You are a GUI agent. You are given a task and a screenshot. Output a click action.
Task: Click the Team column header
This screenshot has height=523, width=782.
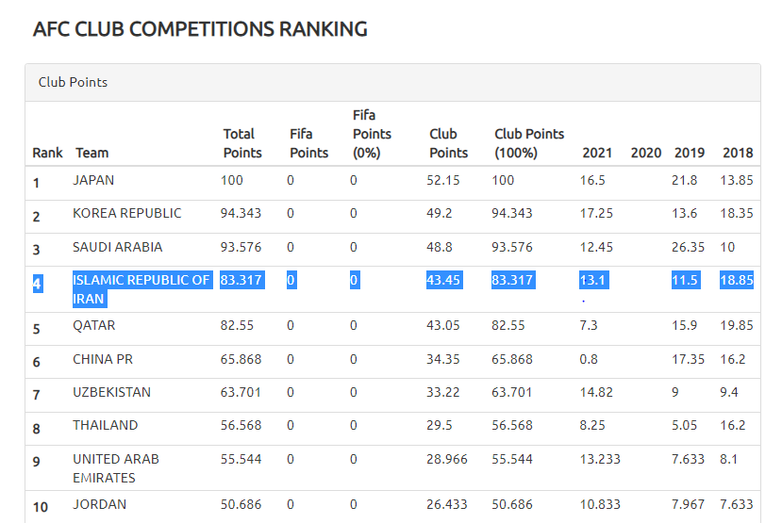[x=92, y=153]
